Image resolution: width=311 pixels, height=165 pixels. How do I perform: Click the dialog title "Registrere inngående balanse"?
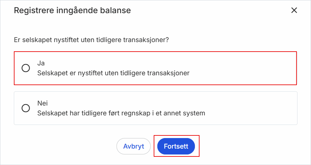tap(72, 11)
